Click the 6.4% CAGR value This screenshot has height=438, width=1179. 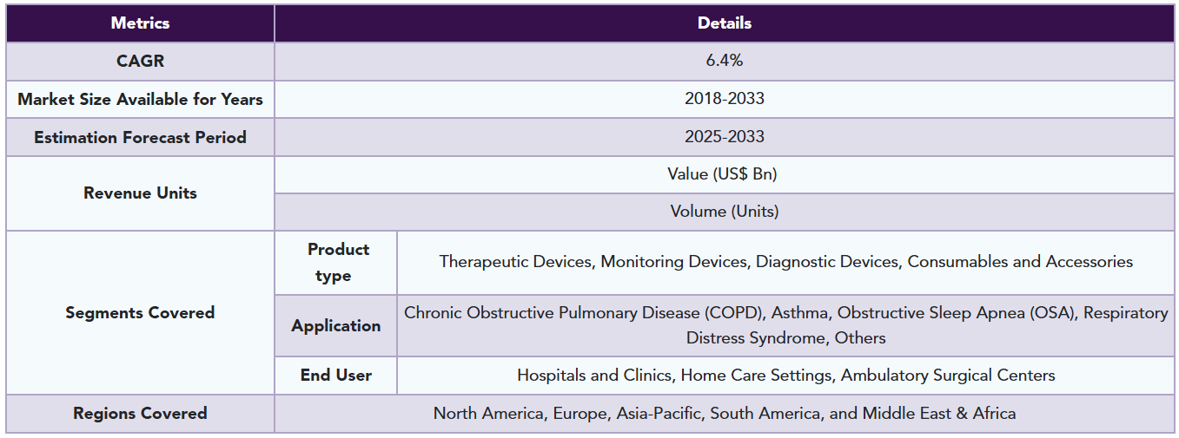click(x=724, y=61)
